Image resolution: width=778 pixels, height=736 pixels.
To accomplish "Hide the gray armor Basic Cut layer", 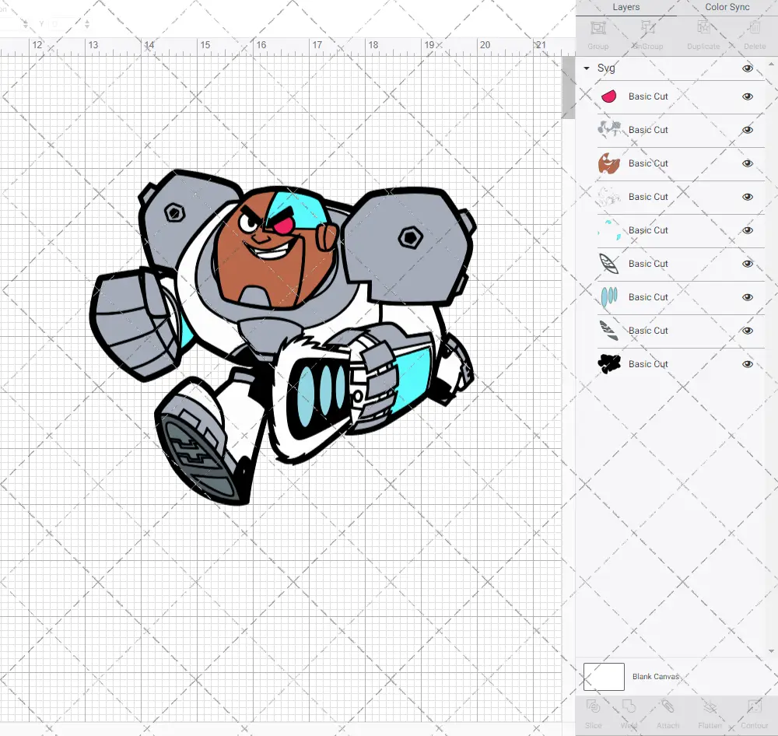I will click(747, 130).
